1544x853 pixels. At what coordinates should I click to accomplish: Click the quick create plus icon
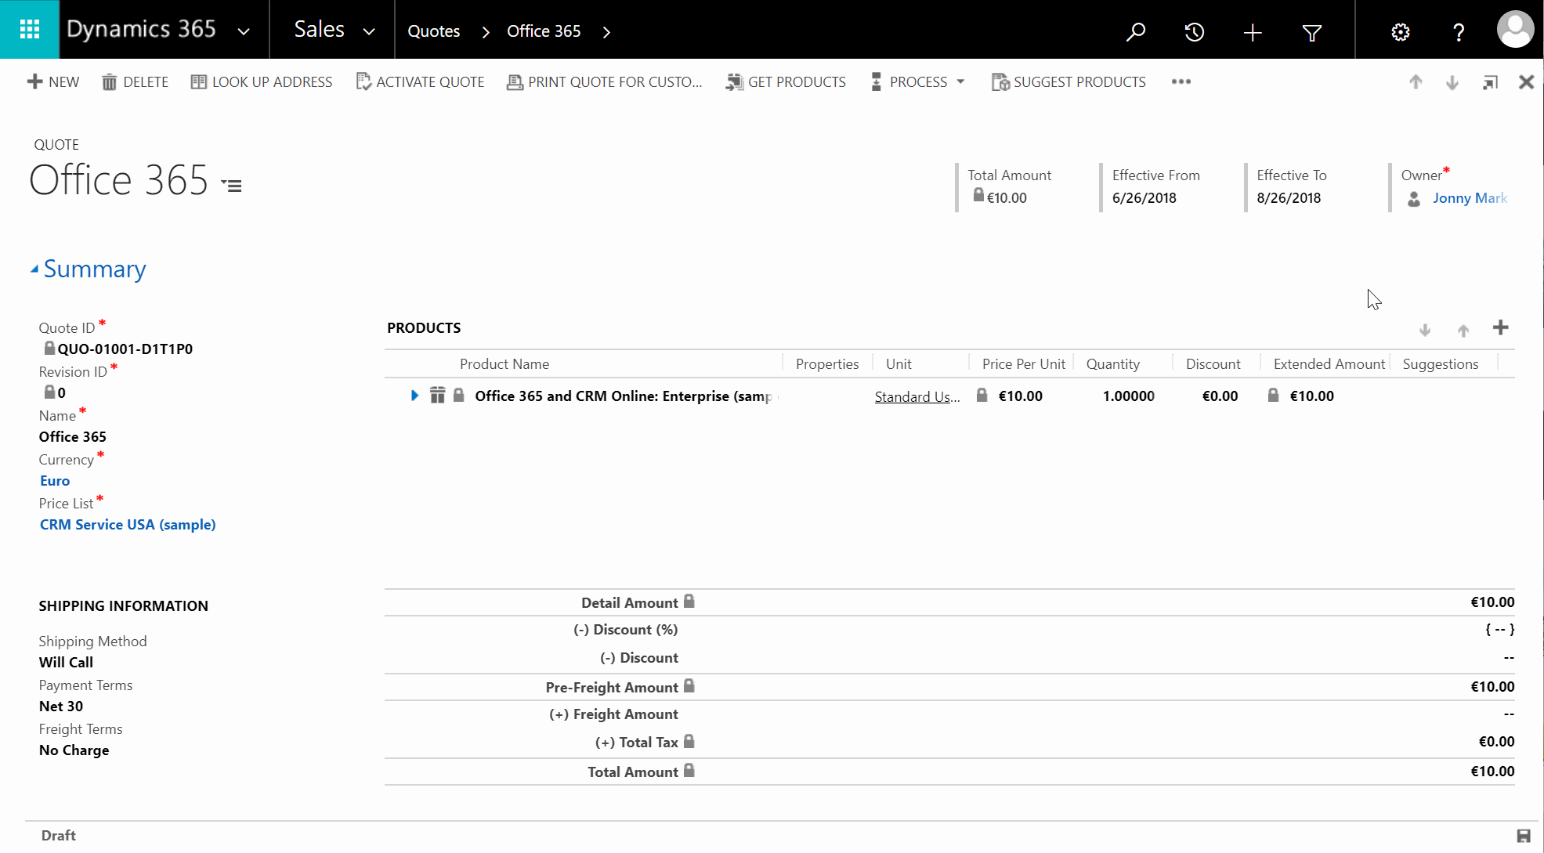point(1253,32)
